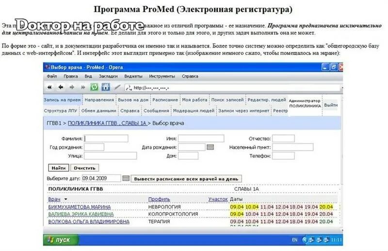The height and width of the screenshot is (251, 388).
Task: Click the Opera back arrow icon
Action: [61, 87]
